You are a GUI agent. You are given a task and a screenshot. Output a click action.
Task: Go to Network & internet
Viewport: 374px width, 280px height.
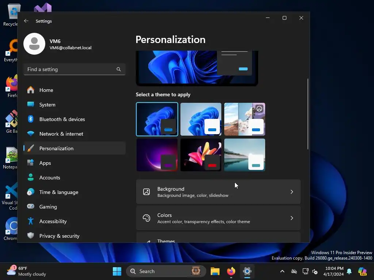[x=75, y=133]
